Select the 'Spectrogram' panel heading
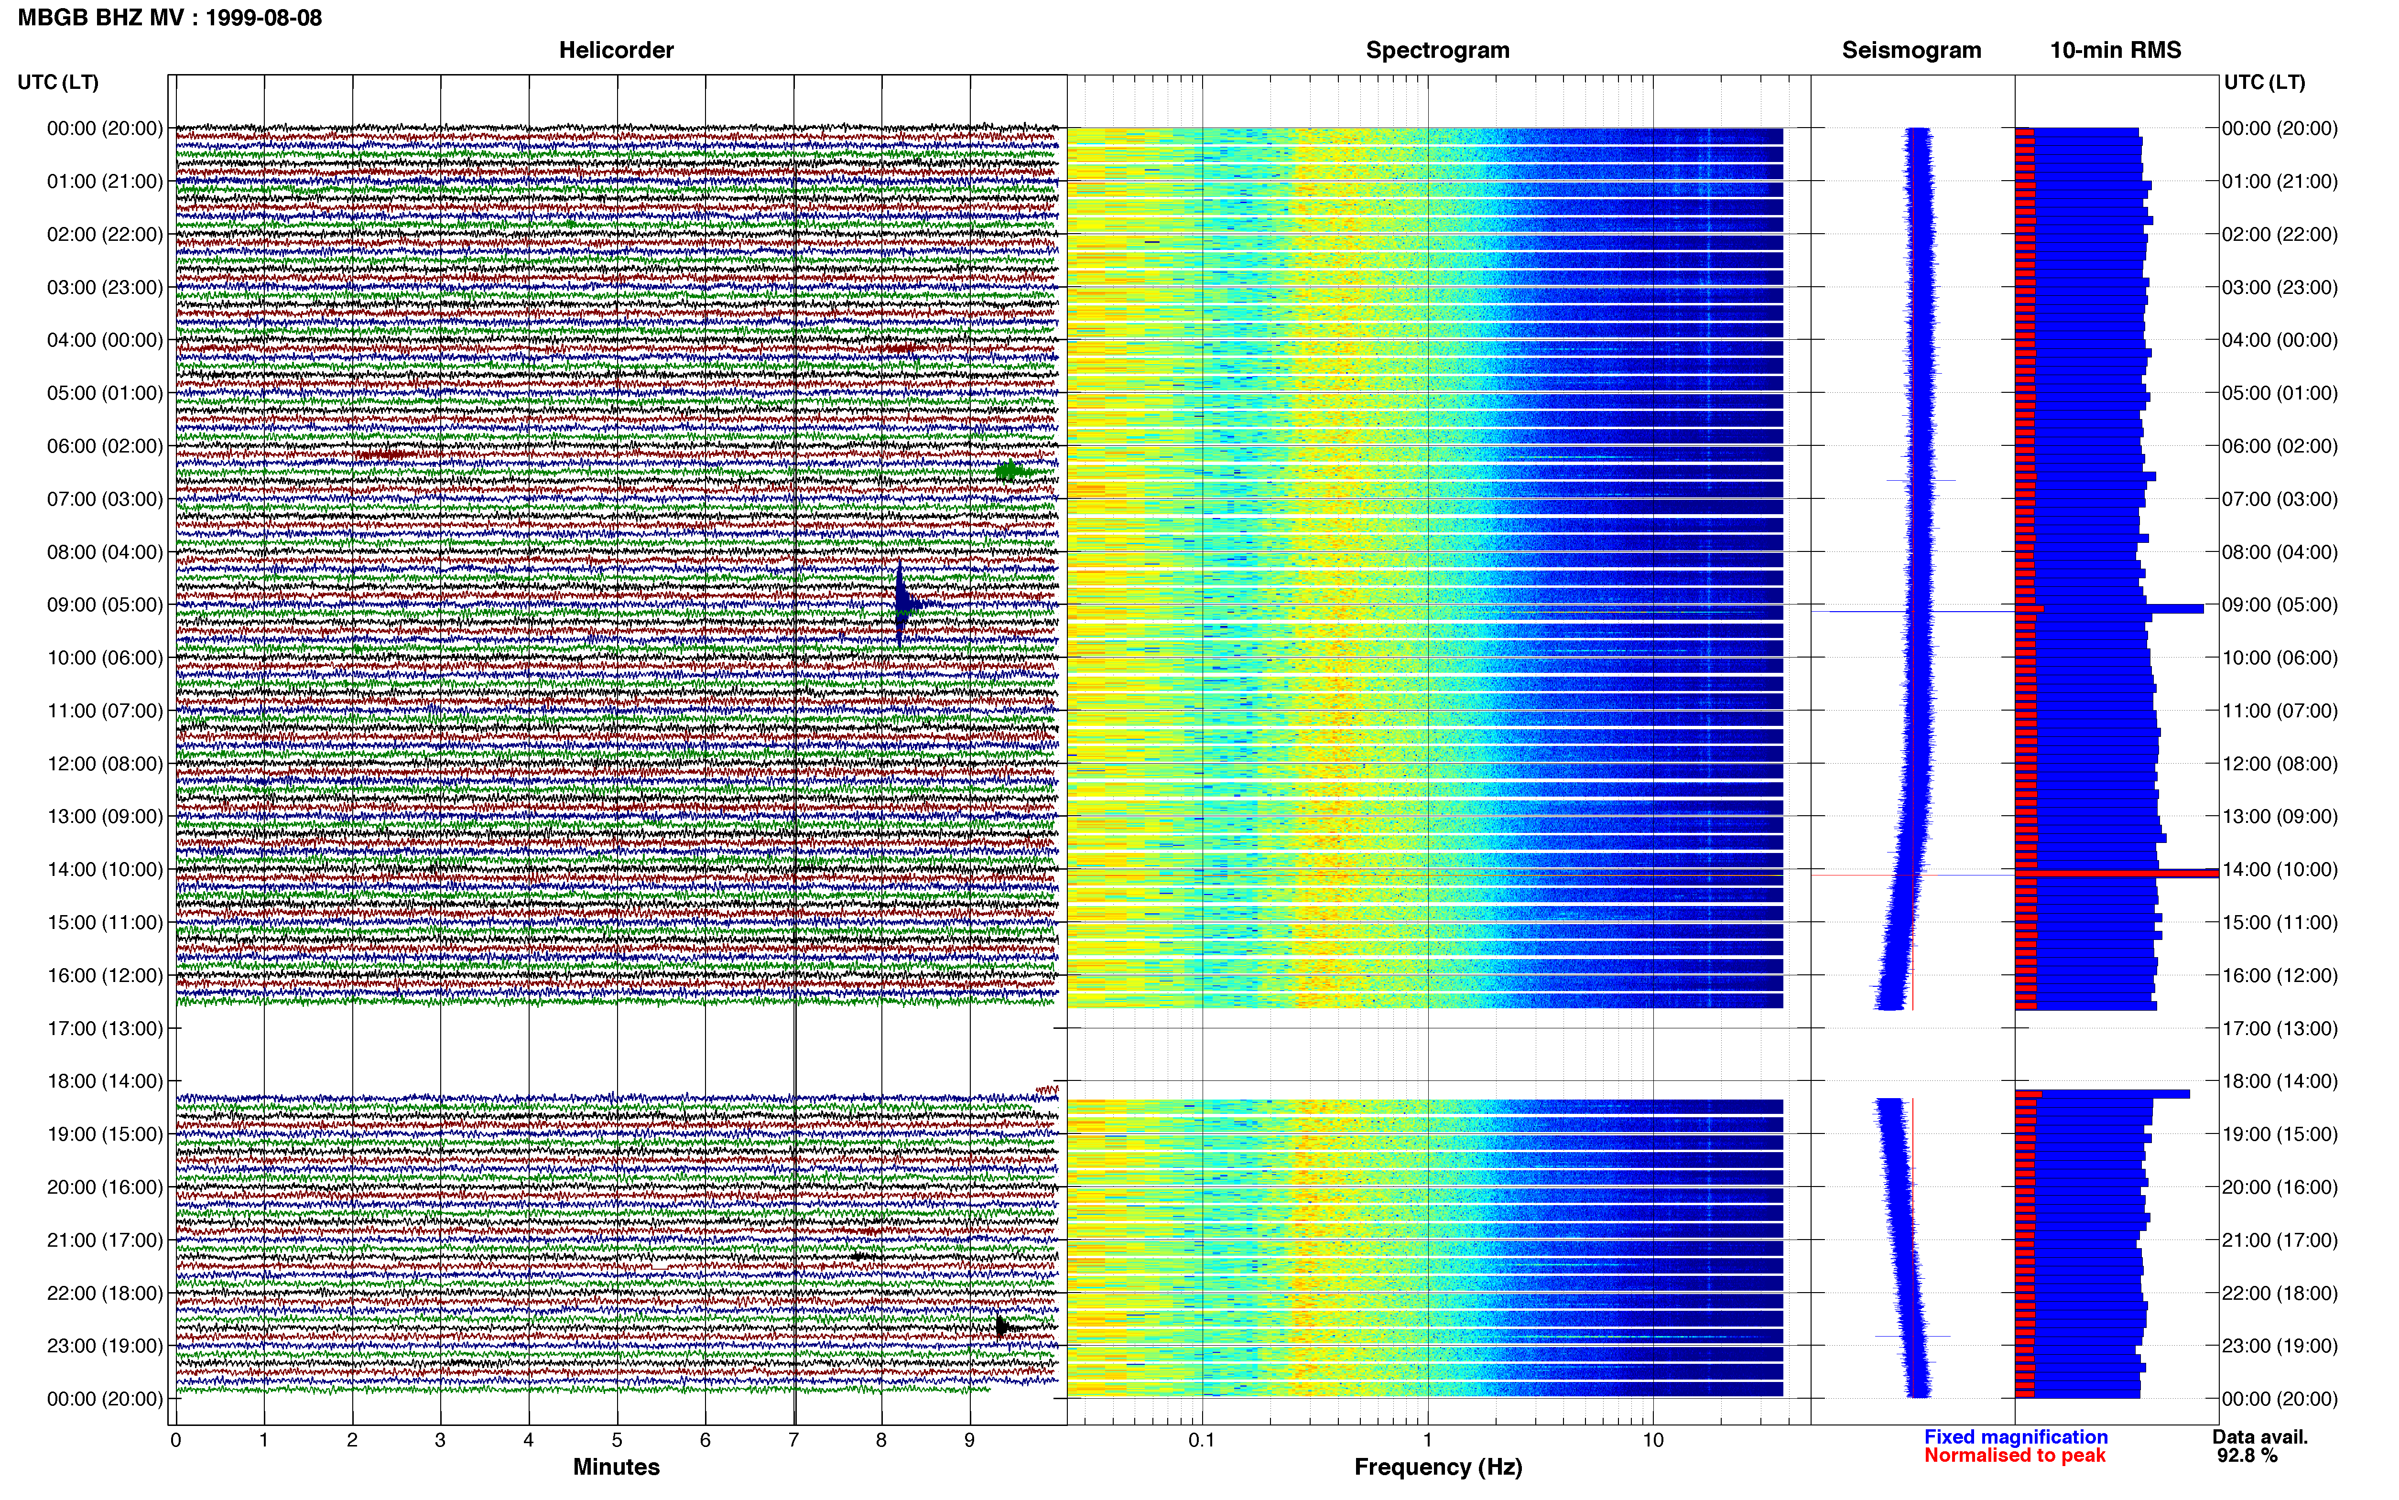 [1438, 51]
